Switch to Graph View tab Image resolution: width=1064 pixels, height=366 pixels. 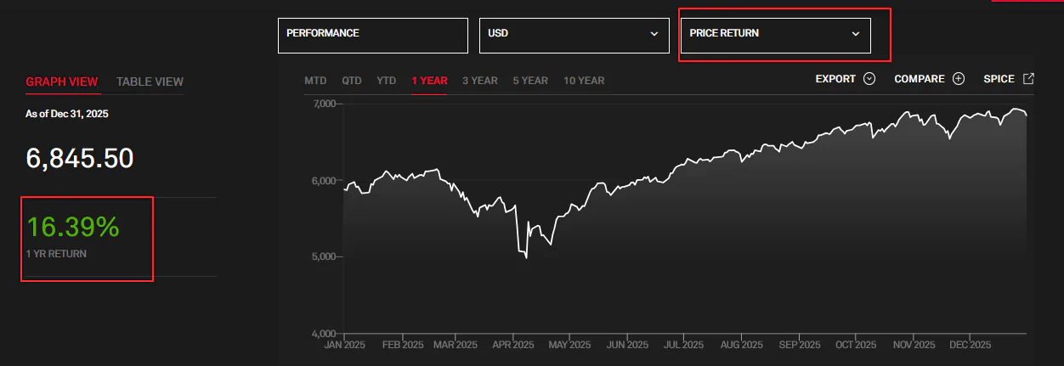62,82
